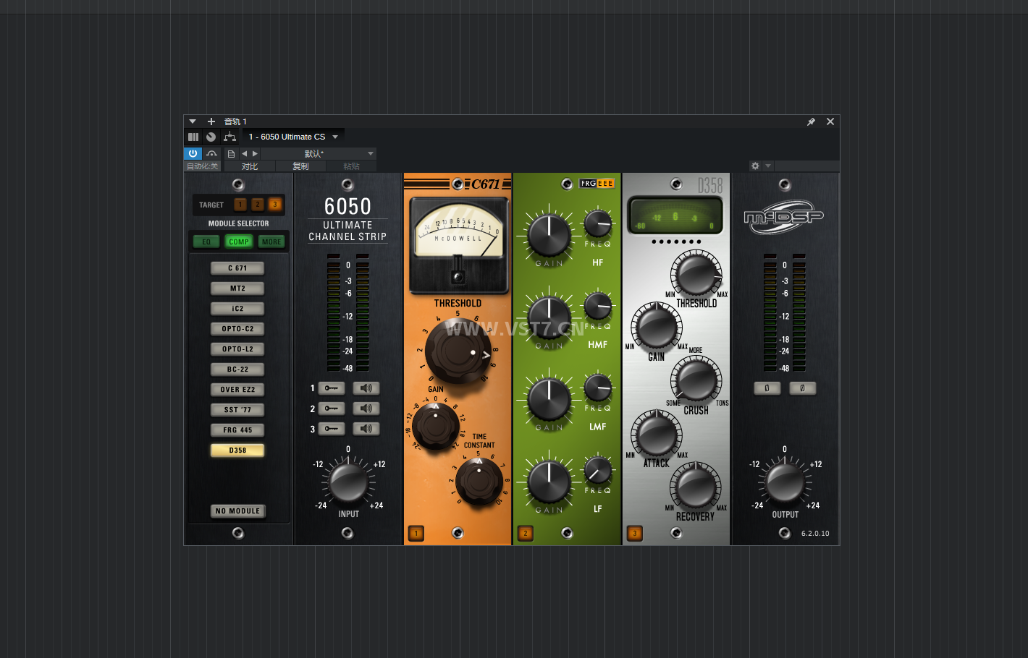Click the HF band FREQ knob
This screenshot has height=658, width=1028.
point(598,223)
